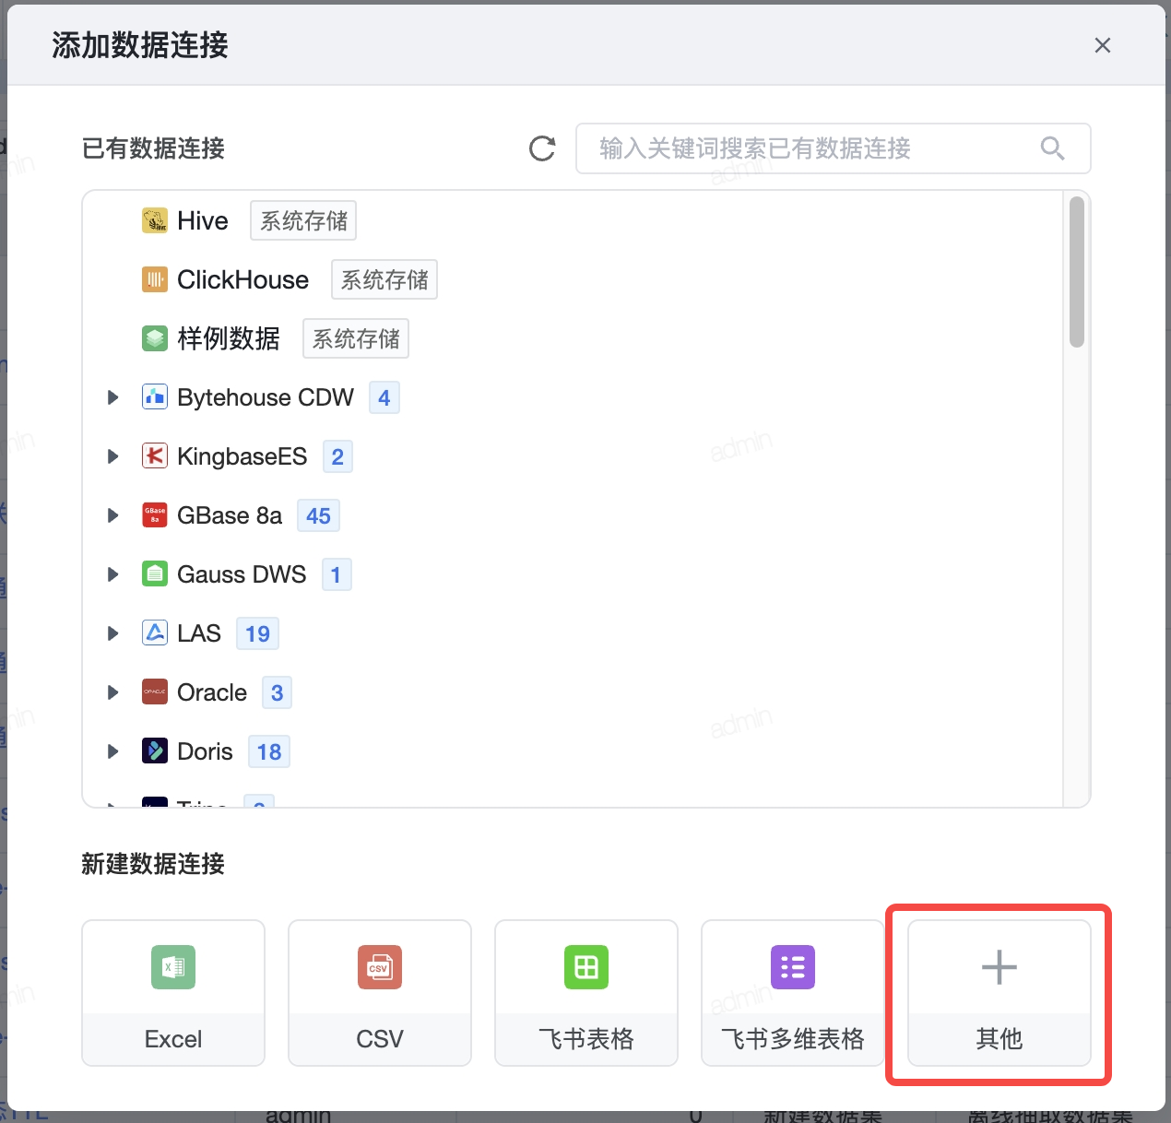Click the count badge 1 for Gauss DWS
1171x1123 pixels.
point(337,574)
